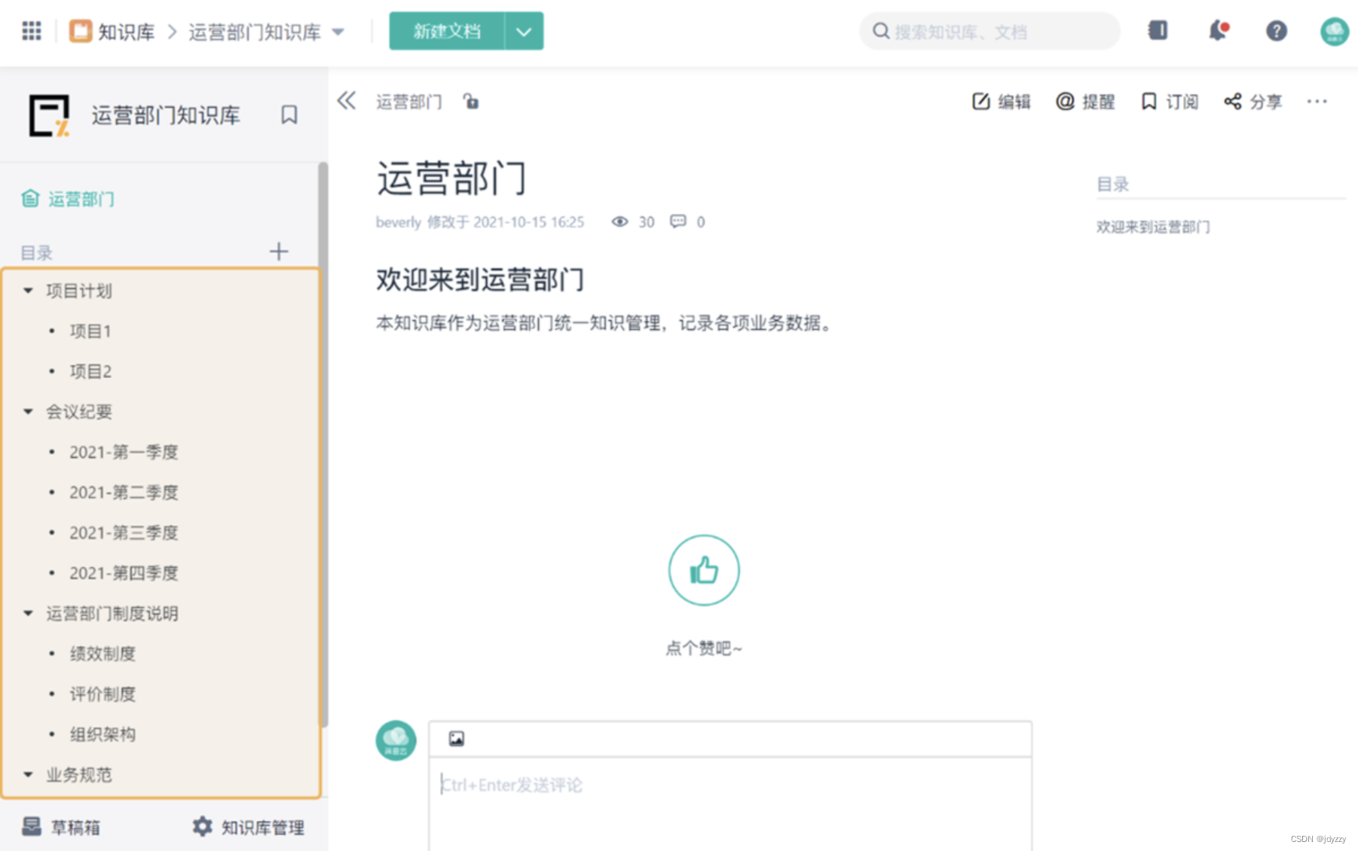Viewport: 1358px width, 851px height.
Task: Collapse the 项目计划 tree node
Action: tap(28, 291)
